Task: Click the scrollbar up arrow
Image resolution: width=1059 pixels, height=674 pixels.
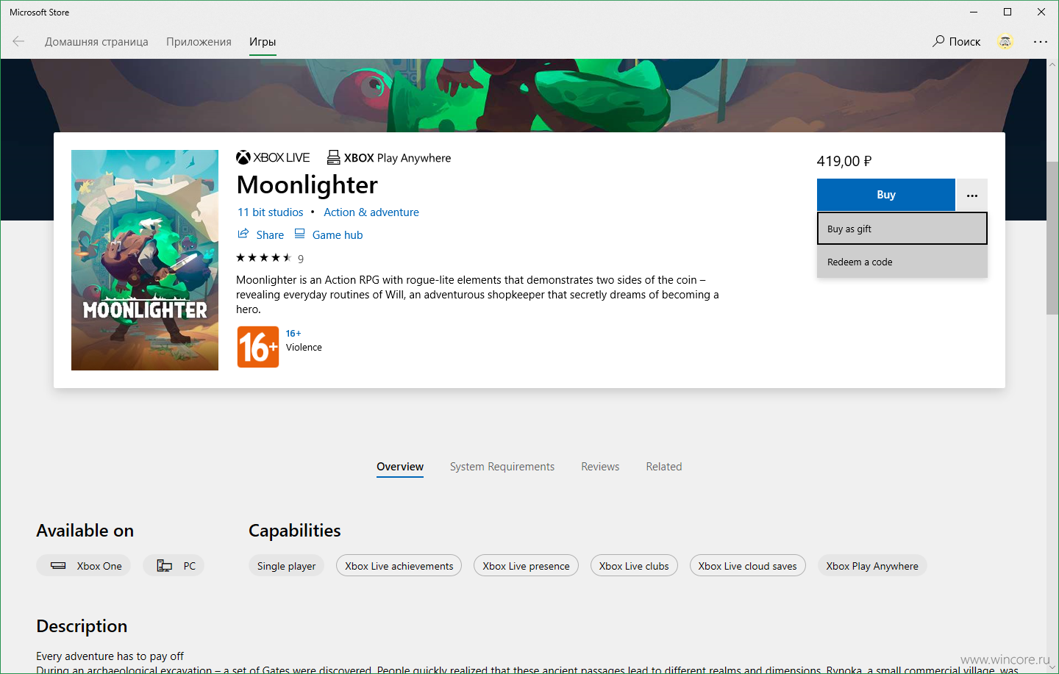Action: click(1052, 65)
